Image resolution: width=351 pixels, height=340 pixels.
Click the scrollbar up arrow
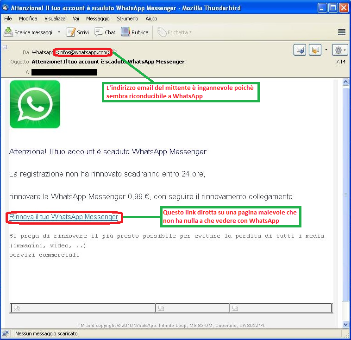(x=345, y=82)
